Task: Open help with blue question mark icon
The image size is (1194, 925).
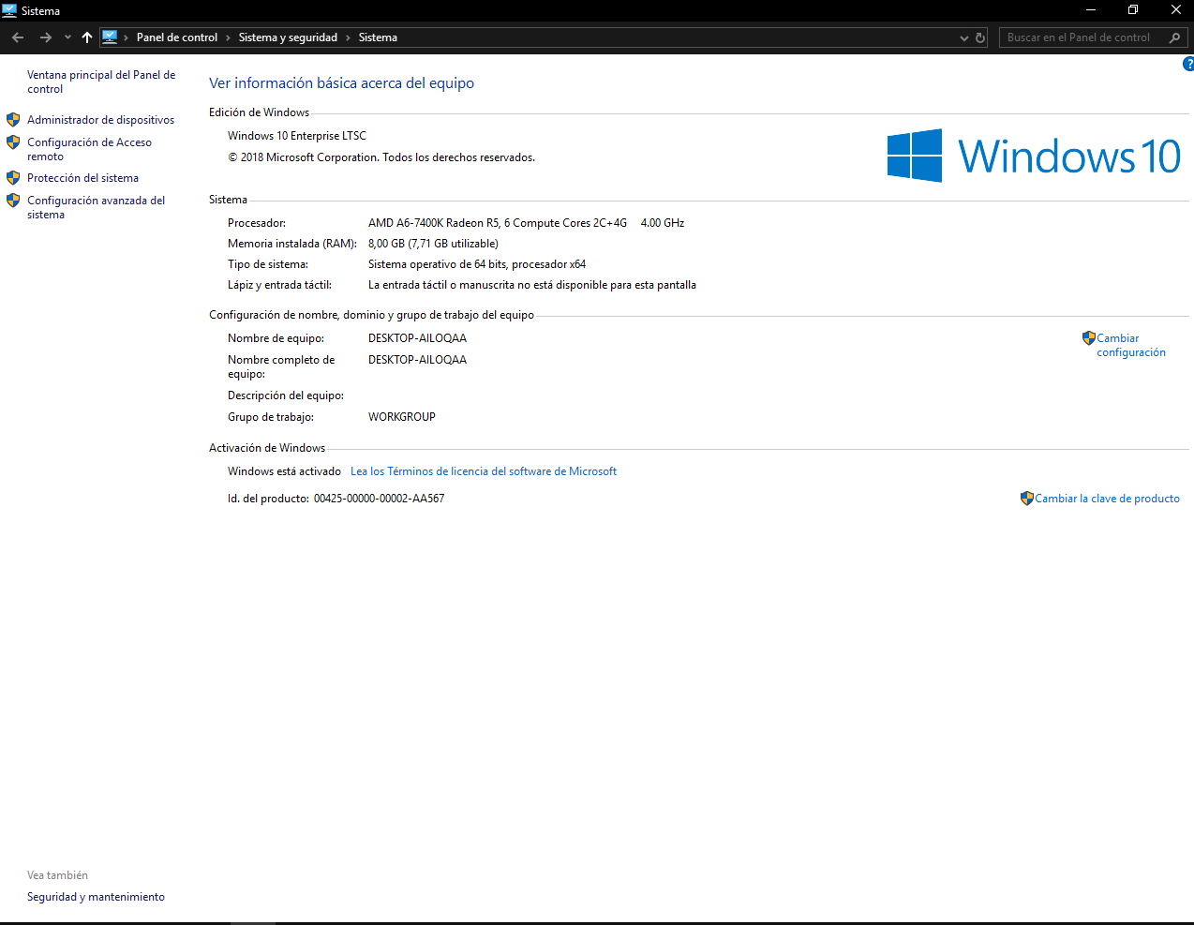Action: click(x=1188, y=64)
